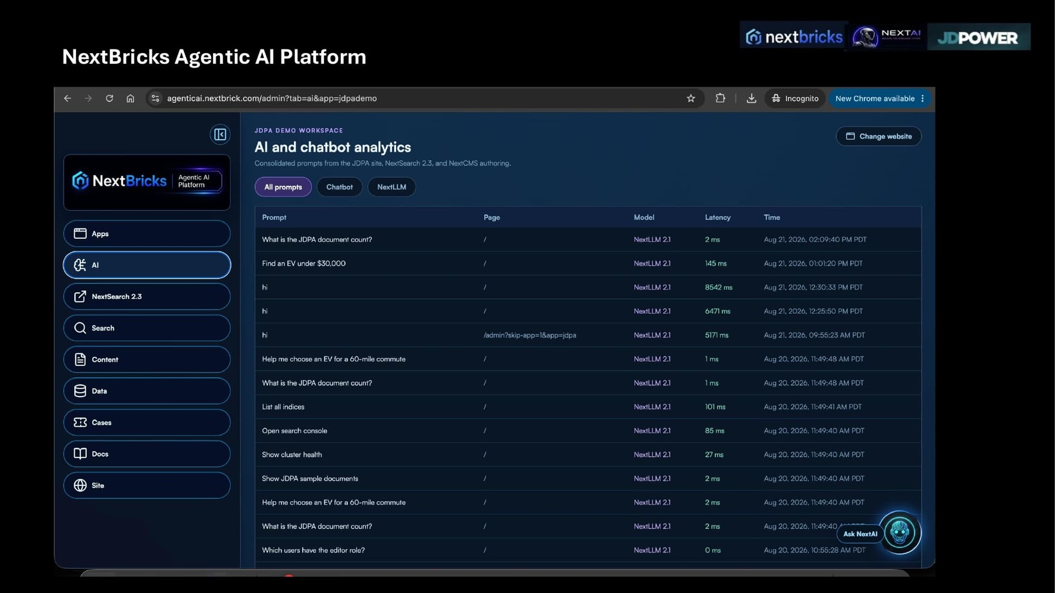The width and height of the screenshot is (1055, 593).
Task: Click the Data database icon
Action: [x=80, y=391]
